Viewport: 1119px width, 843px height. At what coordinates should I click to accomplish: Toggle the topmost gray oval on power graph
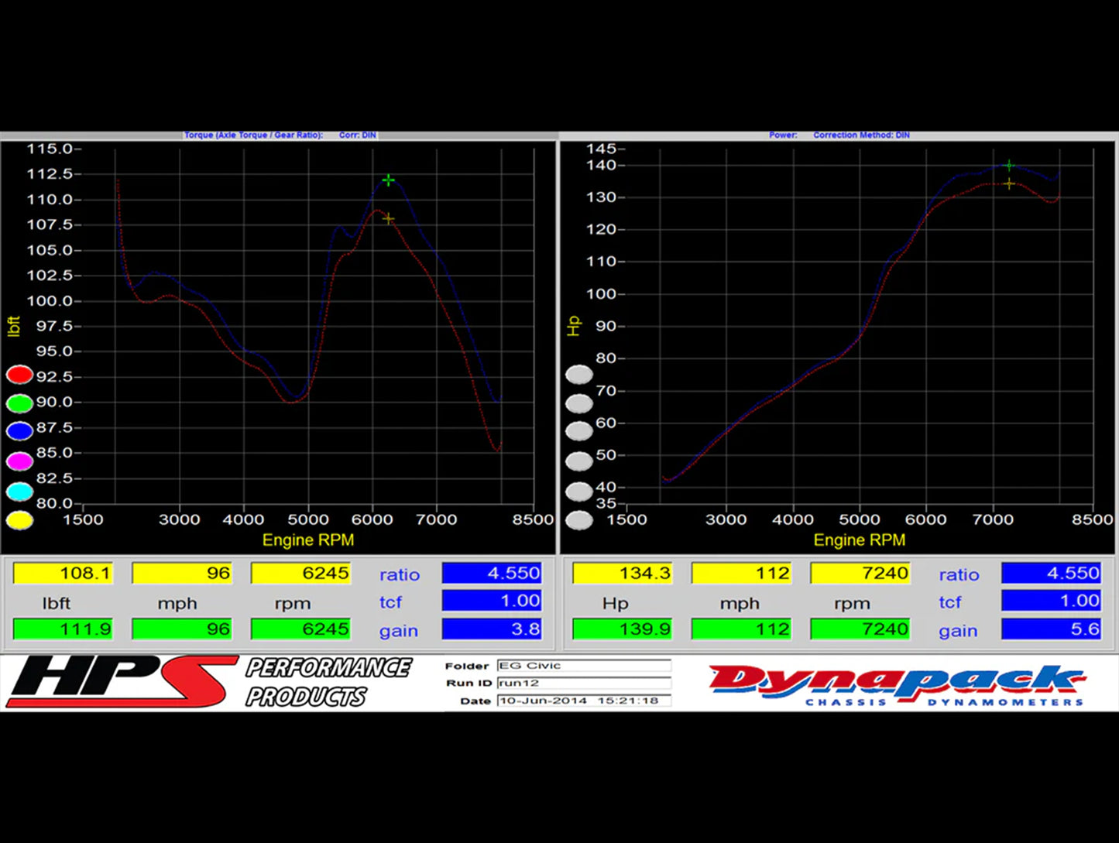(578, 375)
